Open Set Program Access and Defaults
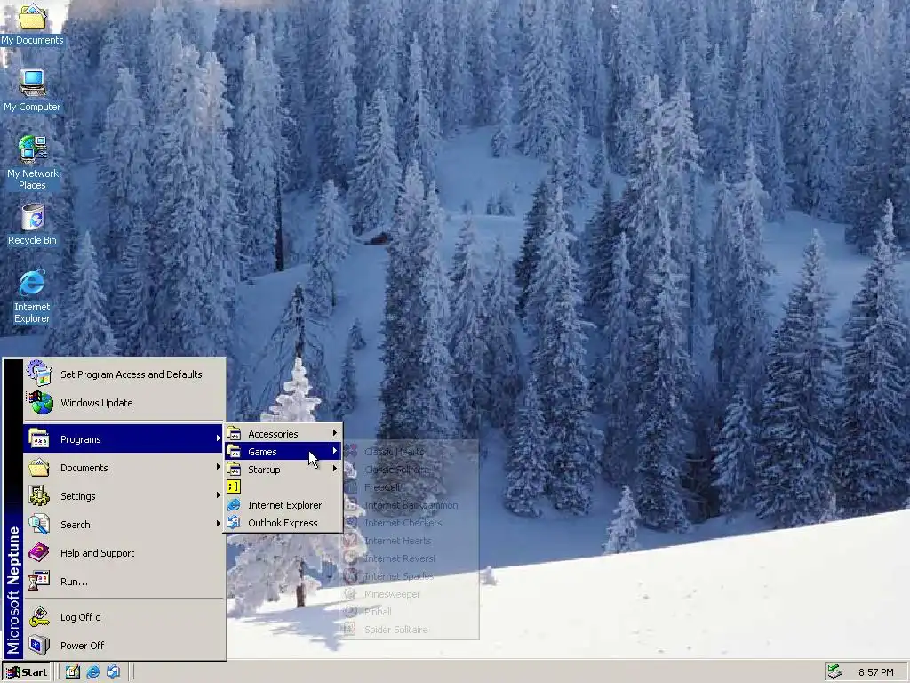Screen dimensions: 910x683 [124, 374]
